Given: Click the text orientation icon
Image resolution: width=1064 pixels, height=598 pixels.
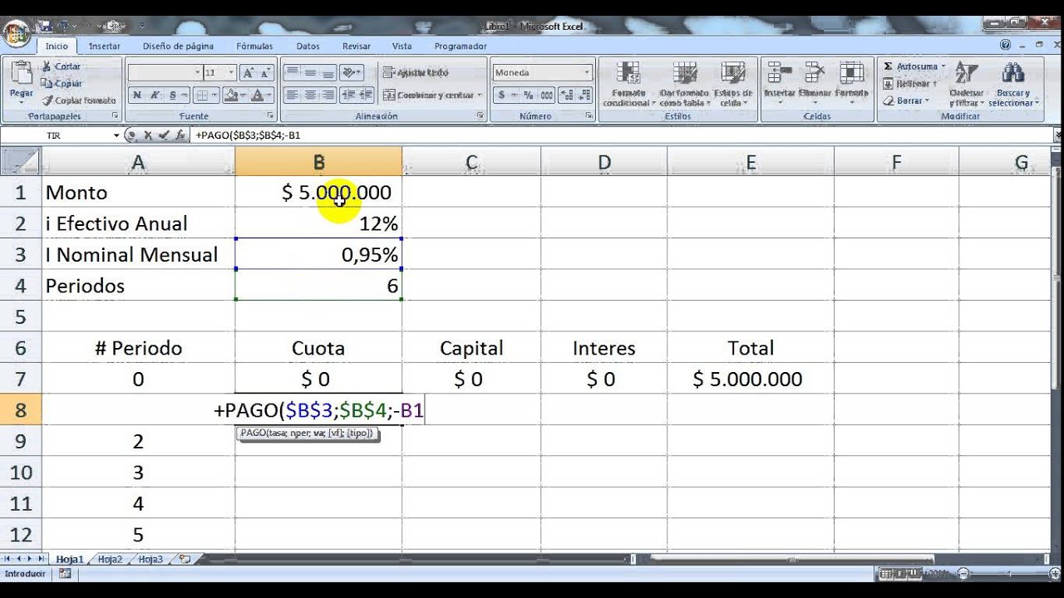Looking at the screenshot, I should [352, 73].
